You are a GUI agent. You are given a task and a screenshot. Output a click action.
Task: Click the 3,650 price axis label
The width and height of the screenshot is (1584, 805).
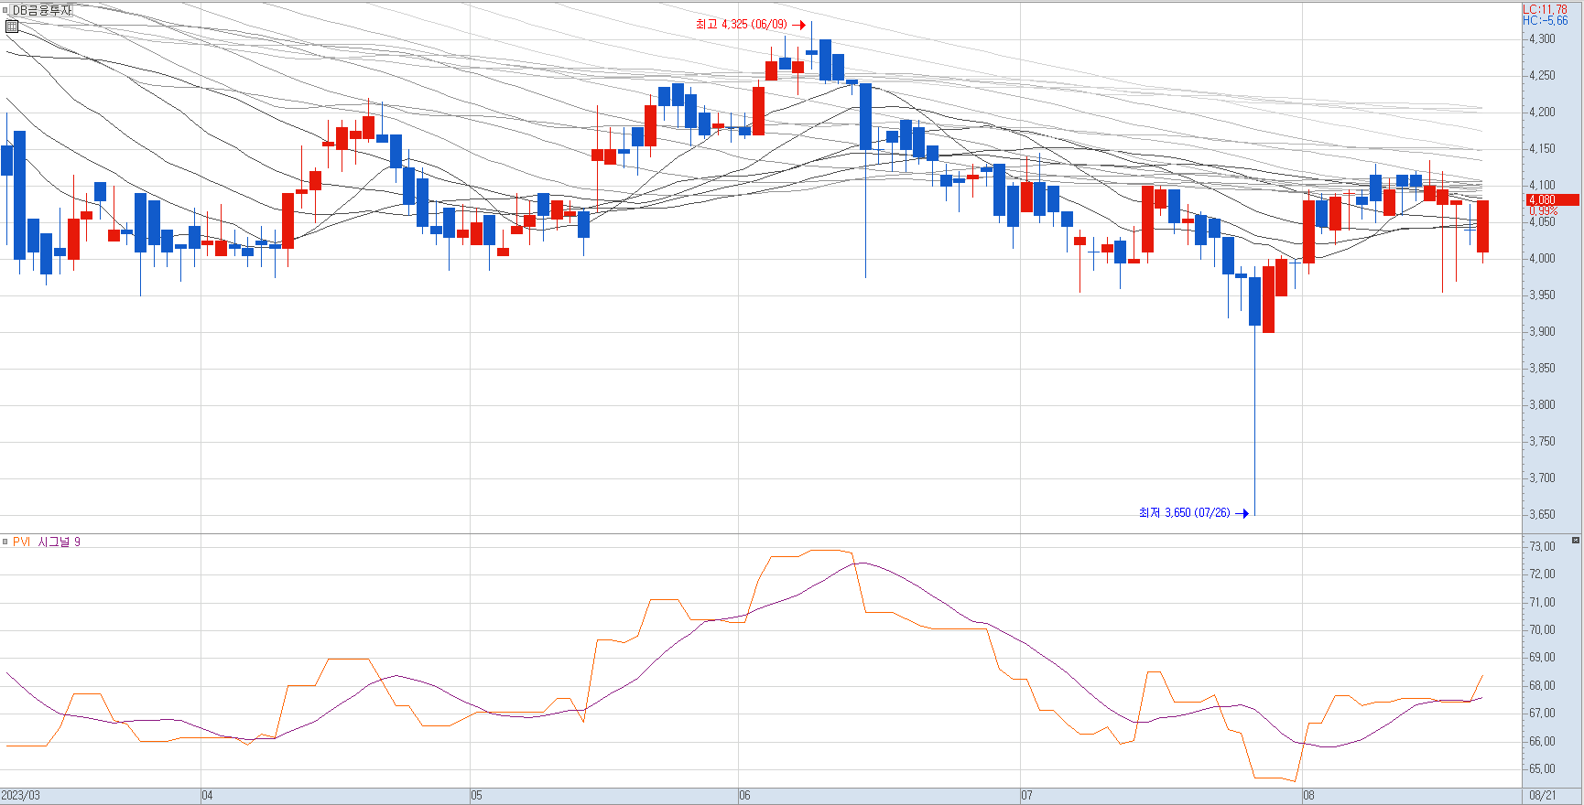(x=1542, y=515)
